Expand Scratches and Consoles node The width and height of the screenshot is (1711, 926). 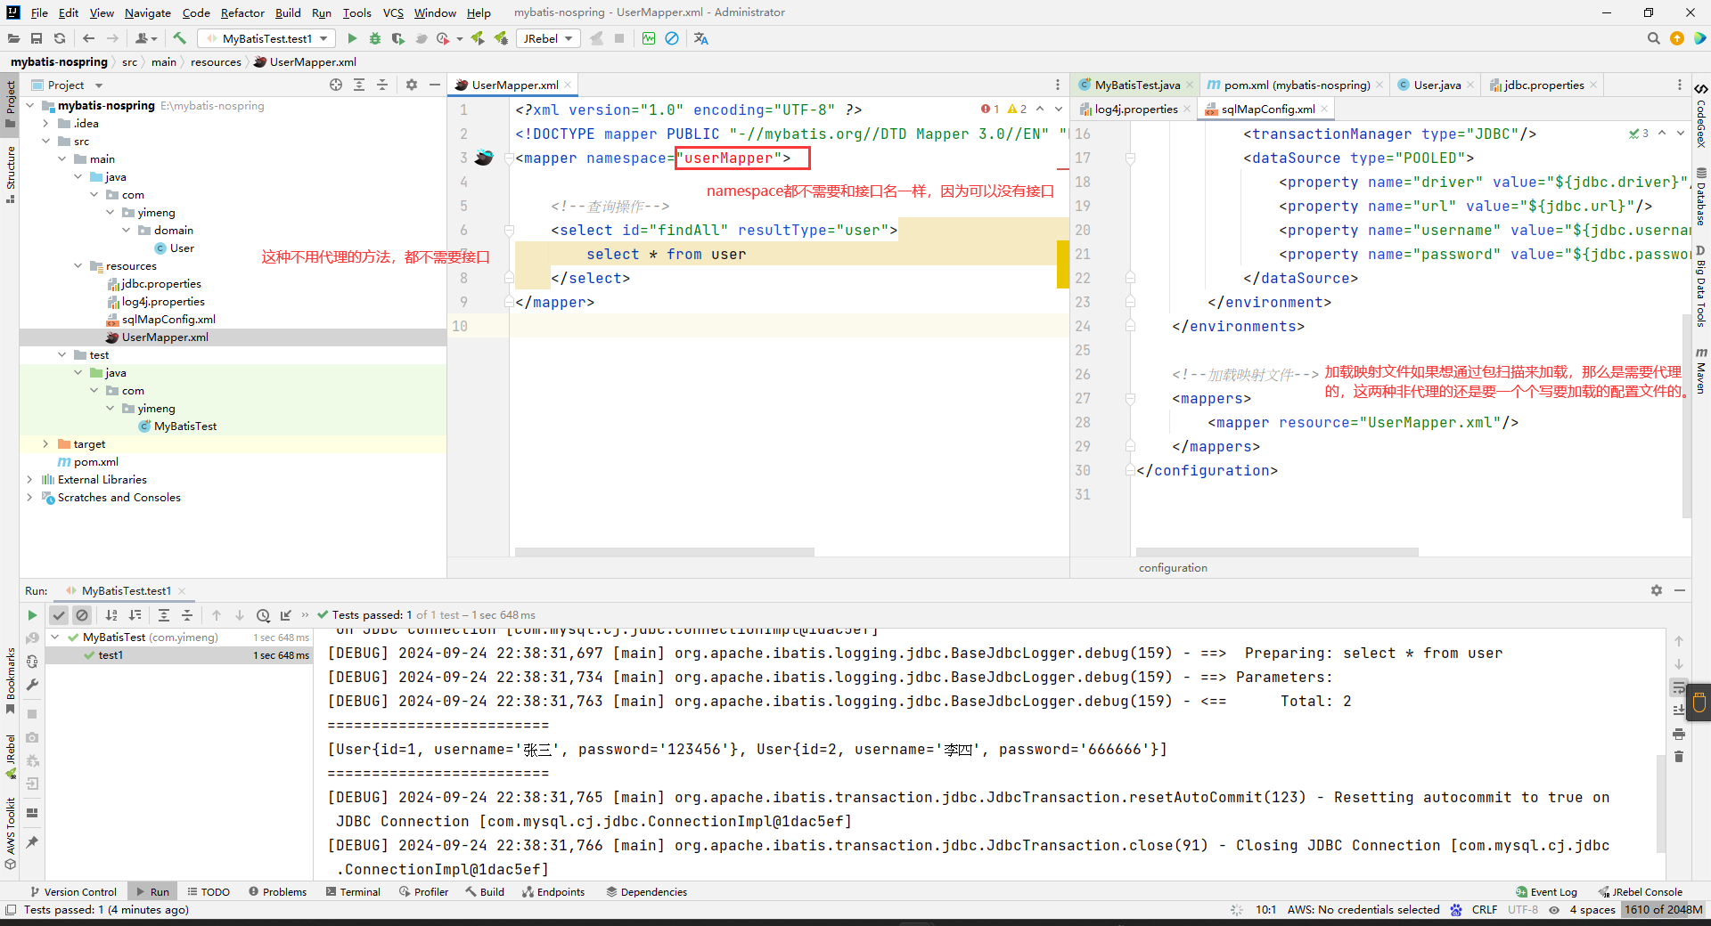point(29,497)
